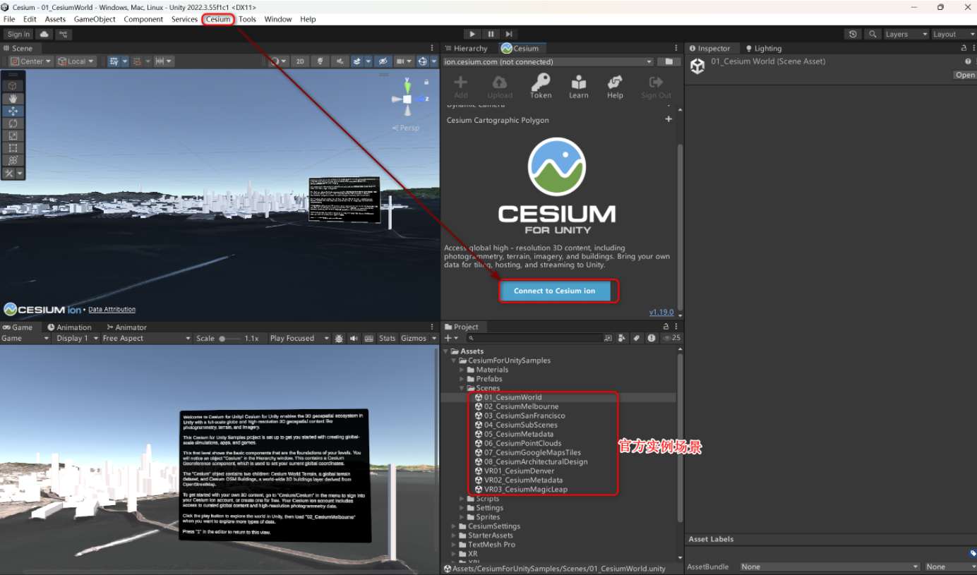Screen dimensions: 977x575
Task: Select the Rect tool in Scene
Action: pos(13,148)
